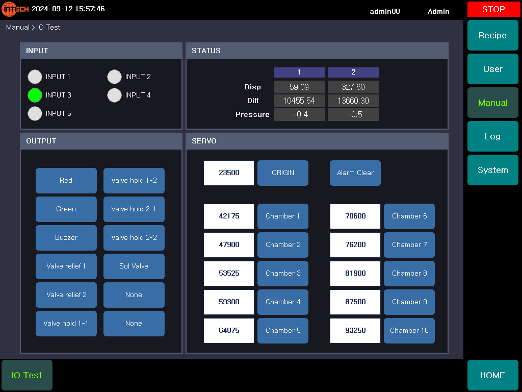Open the Recipe menu

[x=492, y=36]
